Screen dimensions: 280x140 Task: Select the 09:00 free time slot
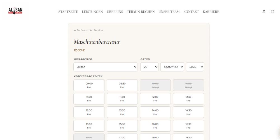coord(89,85)
